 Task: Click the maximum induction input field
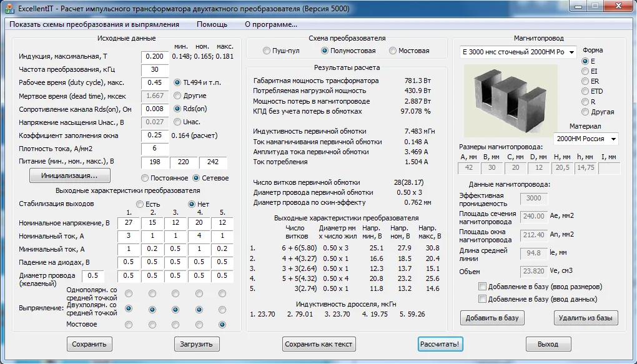pyautogui.click(x=155, y=56)
